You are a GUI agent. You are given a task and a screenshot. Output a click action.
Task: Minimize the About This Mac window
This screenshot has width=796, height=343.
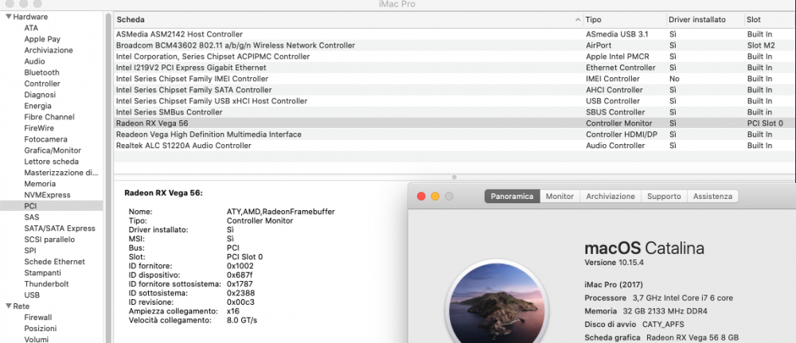[435, 197]
